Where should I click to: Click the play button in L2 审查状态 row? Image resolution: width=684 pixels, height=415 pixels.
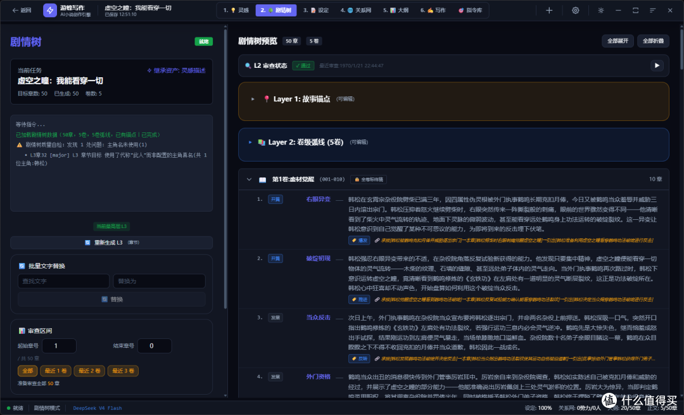[657, 65]
